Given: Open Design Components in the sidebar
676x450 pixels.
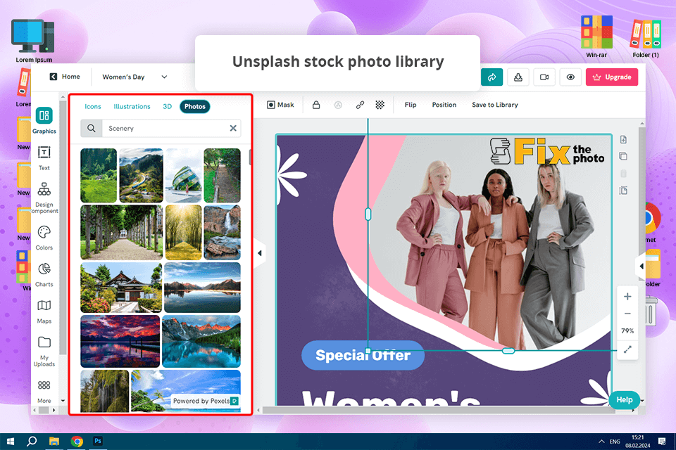Looking at the screenshot, I should click(44, 197).
